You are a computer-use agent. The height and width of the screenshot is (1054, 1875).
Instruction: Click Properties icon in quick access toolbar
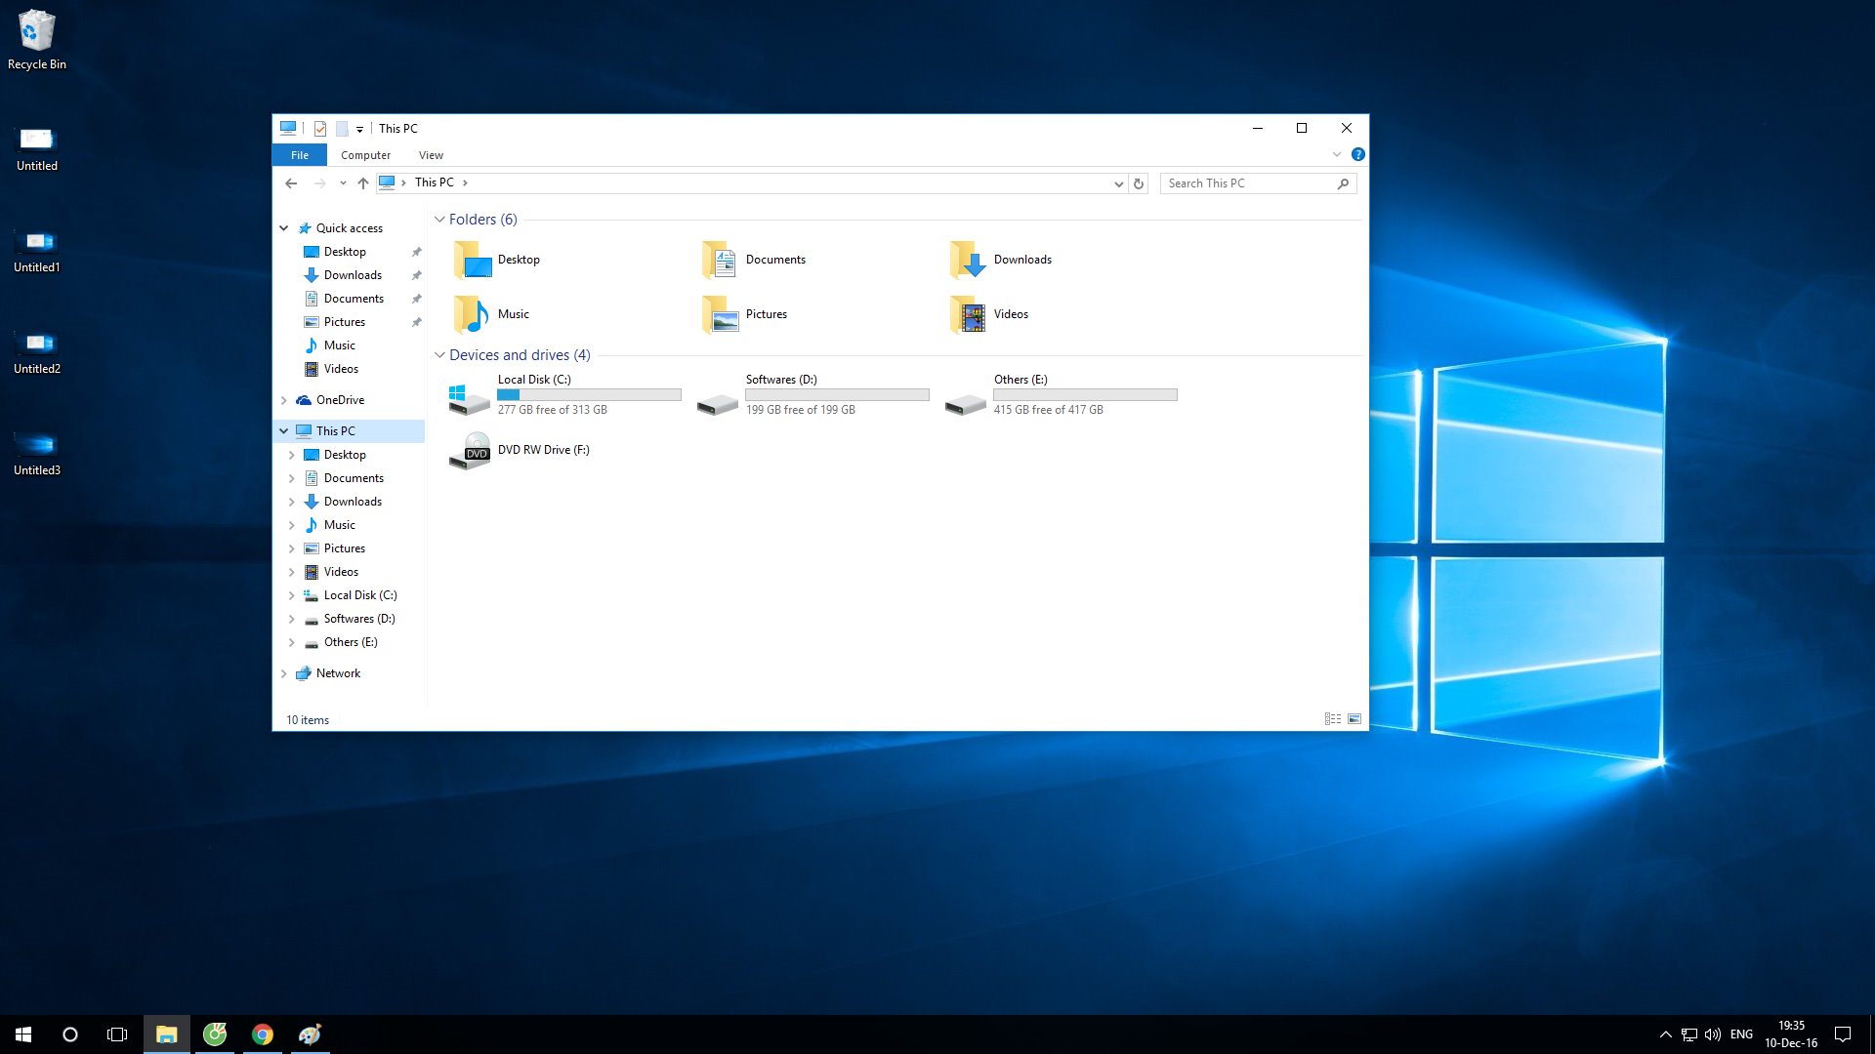320,129
